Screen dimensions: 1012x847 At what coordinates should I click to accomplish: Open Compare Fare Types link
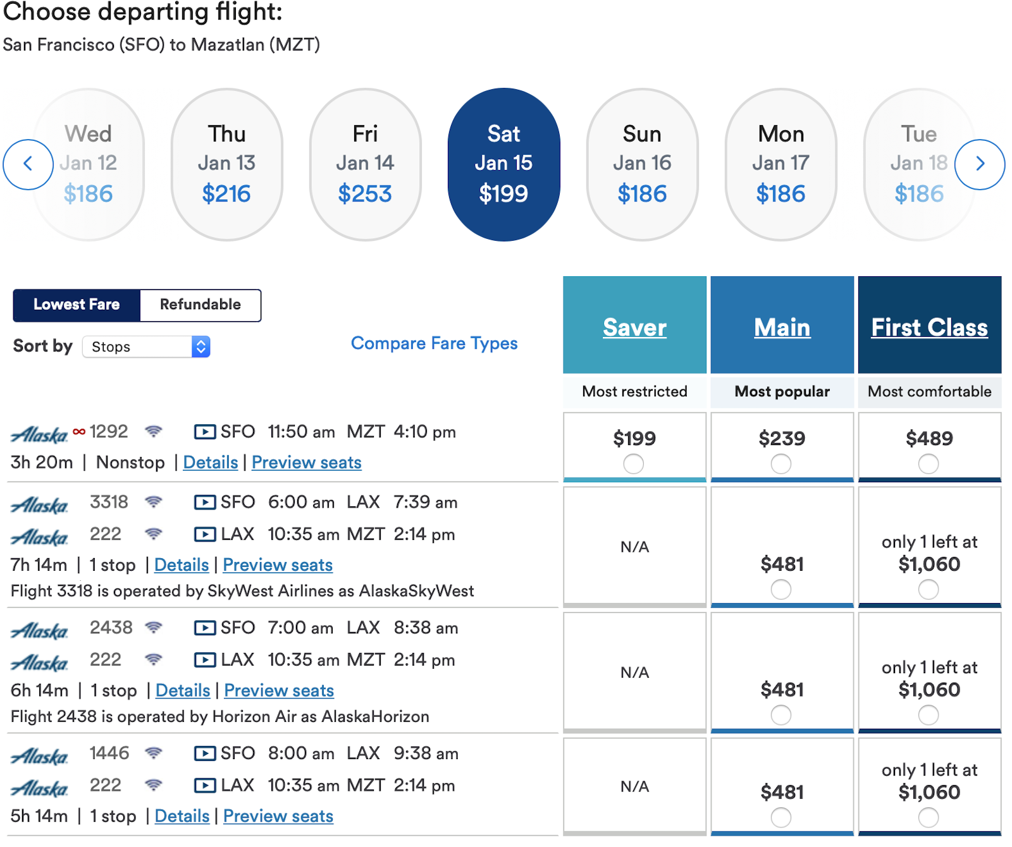coord(434,343)
